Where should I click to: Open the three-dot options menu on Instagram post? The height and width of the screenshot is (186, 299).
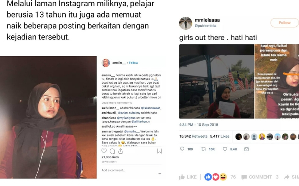point(160,174)
